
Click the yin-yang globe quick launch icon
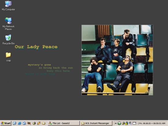(x=34, y=123)
